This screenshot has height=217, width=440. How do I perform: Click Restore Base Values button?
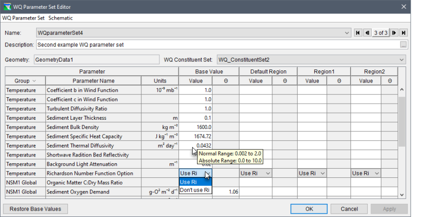coord(35,209)
